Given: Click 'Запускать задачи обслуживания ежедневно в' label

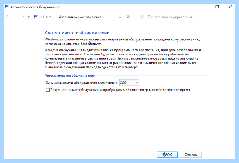Looking at the screenshot, I should [x=82, y=83].
